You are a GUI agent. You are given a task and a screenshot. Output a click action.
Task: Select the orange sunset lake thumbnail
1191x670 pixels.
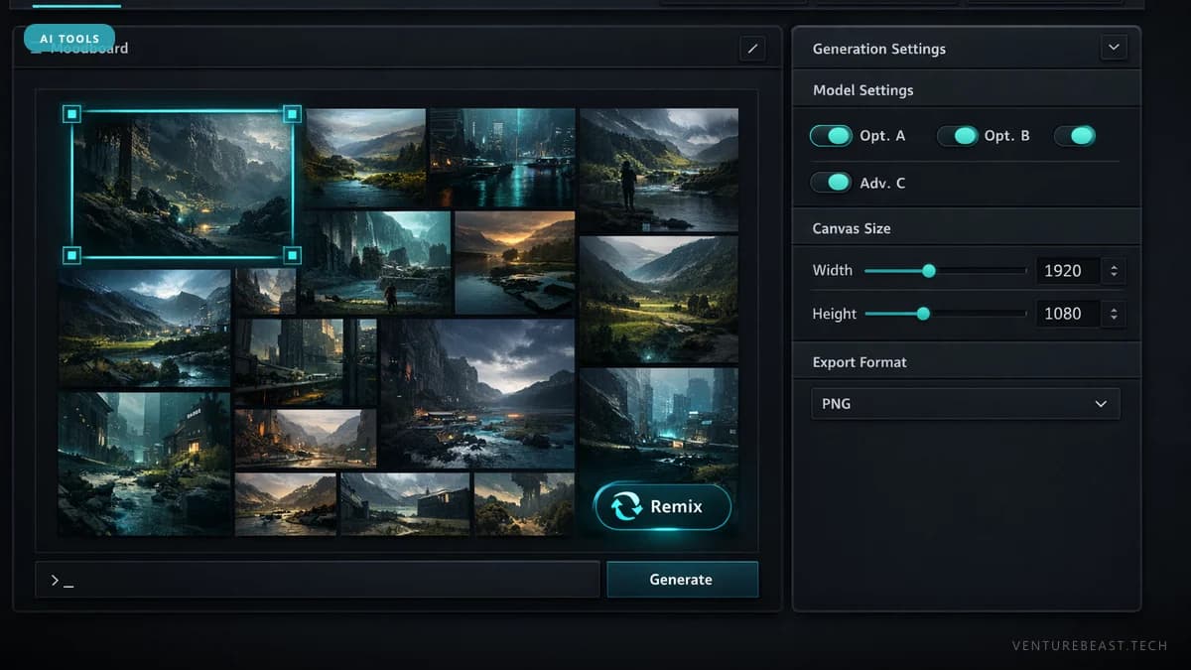tap(514, 262)
